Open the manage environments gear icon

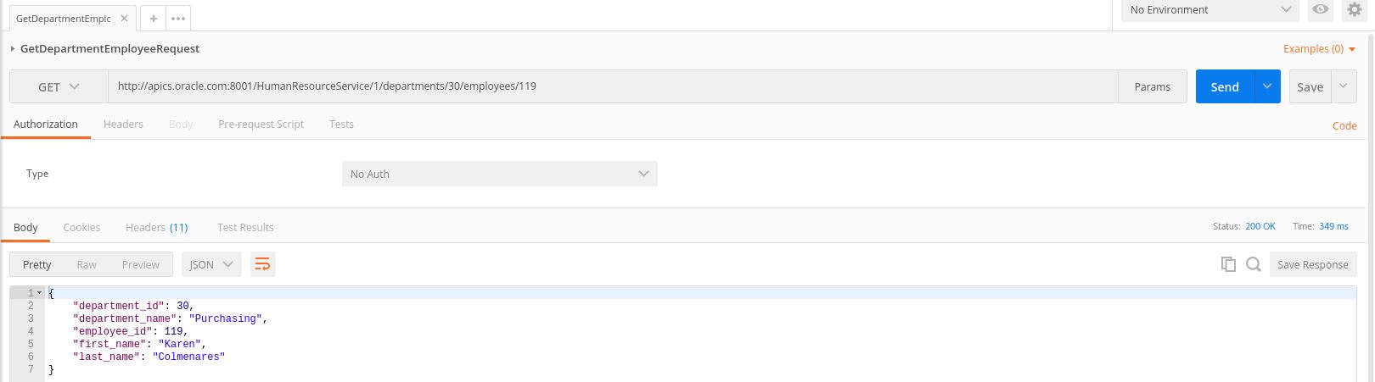click(x=1354, y=10)
